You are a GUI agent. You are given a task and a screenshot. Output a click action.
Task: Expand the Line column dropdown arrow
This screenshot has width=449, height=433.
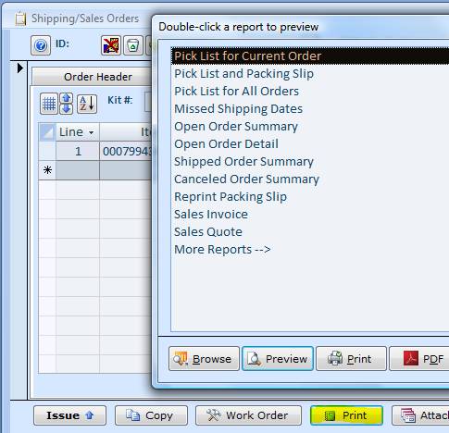tap(91, 133)
